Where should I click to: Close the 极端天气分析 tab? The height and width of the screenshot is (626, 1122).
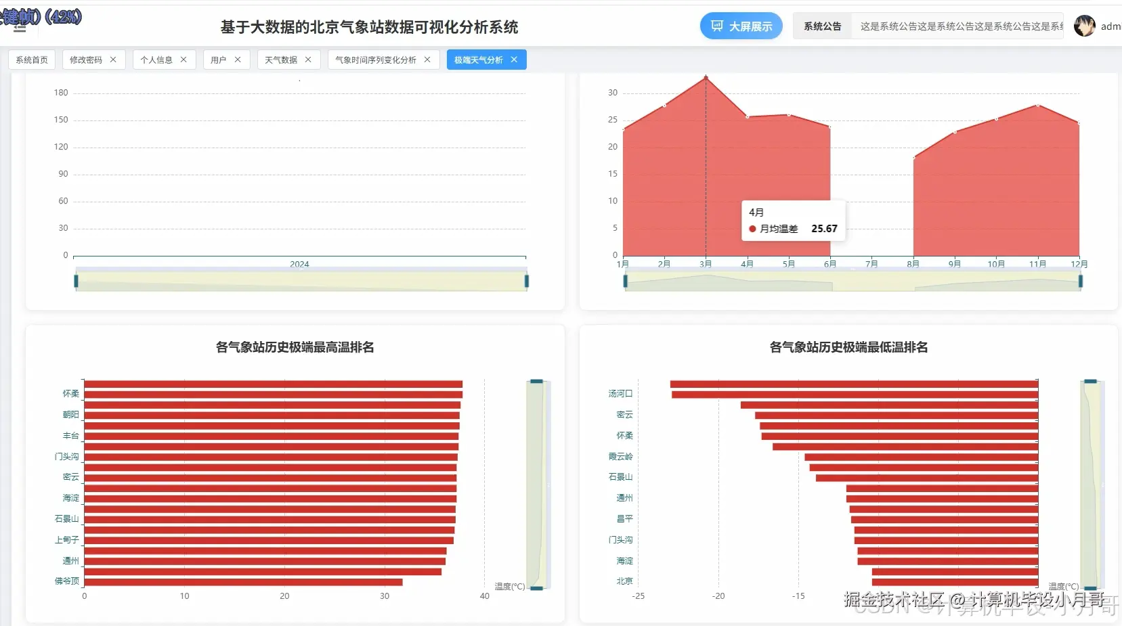click(x=515, y=60)
